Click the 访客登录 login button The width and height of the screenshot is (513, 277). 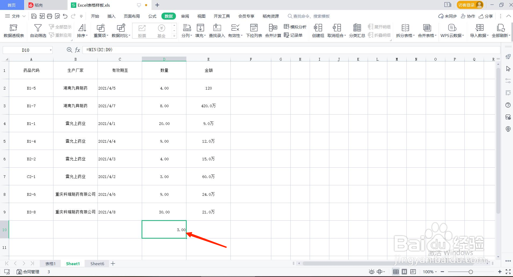470,5
